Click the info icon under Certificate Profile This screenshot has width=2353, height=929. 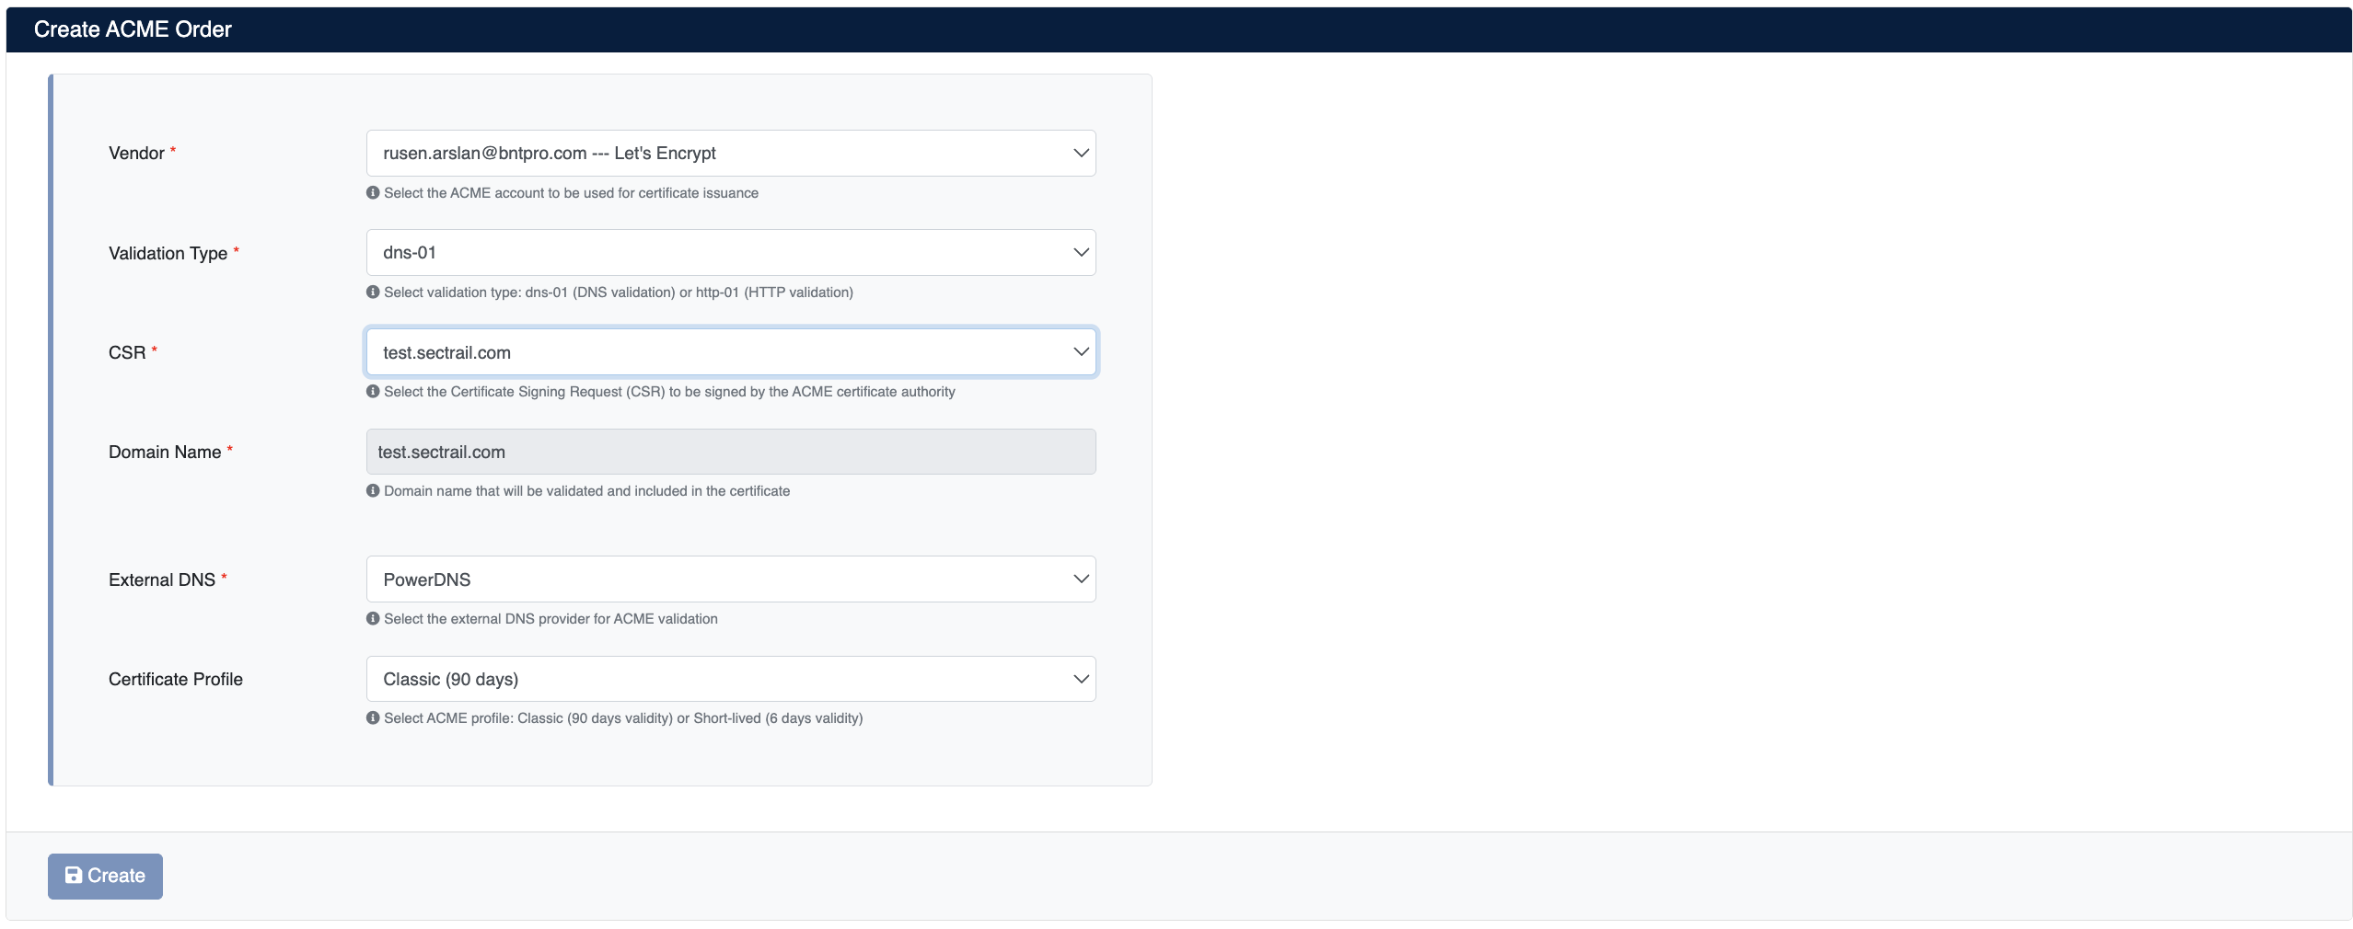tap(373, 718)
